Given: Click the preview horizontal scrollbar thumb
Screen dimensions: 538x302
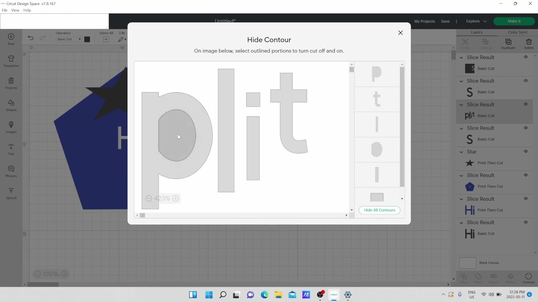Looking at the screenshot, I should pyautogui.click(x=142, y=215).
